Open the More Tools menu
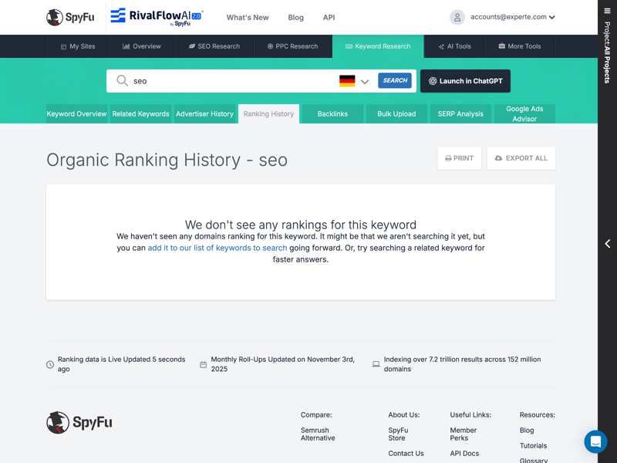This screenshot has height=463, width=617. (519, 46)
